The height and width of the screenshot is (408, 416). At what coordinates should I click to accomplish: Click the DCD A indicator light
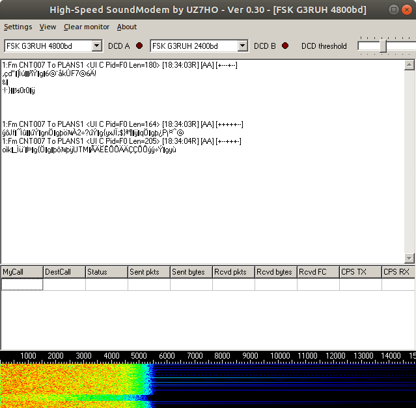pyautogui.click(x=139, y=46)
